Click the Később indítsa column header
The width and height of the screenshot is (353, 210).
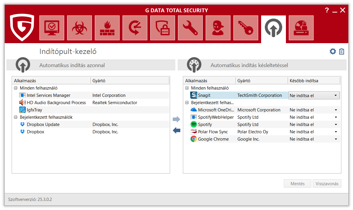click(314, 81)
